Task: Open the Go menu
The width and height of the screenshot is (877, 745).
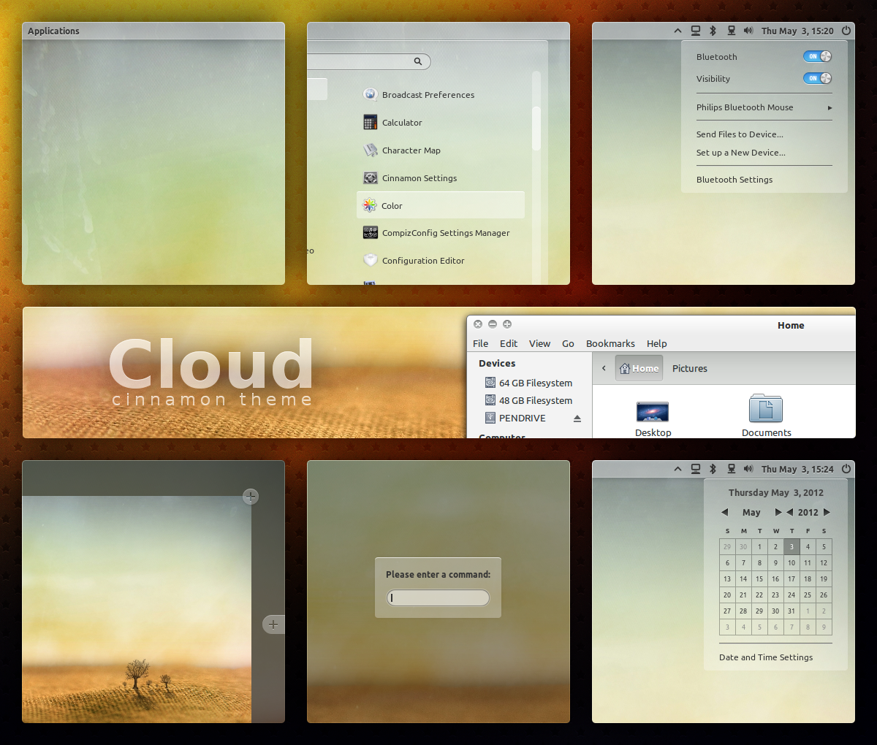Action: coord(568,343)
